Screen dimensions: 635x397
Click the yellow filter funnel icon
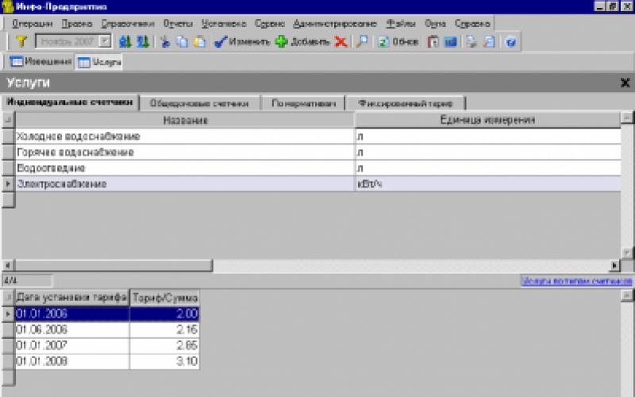tap(21, 42)
